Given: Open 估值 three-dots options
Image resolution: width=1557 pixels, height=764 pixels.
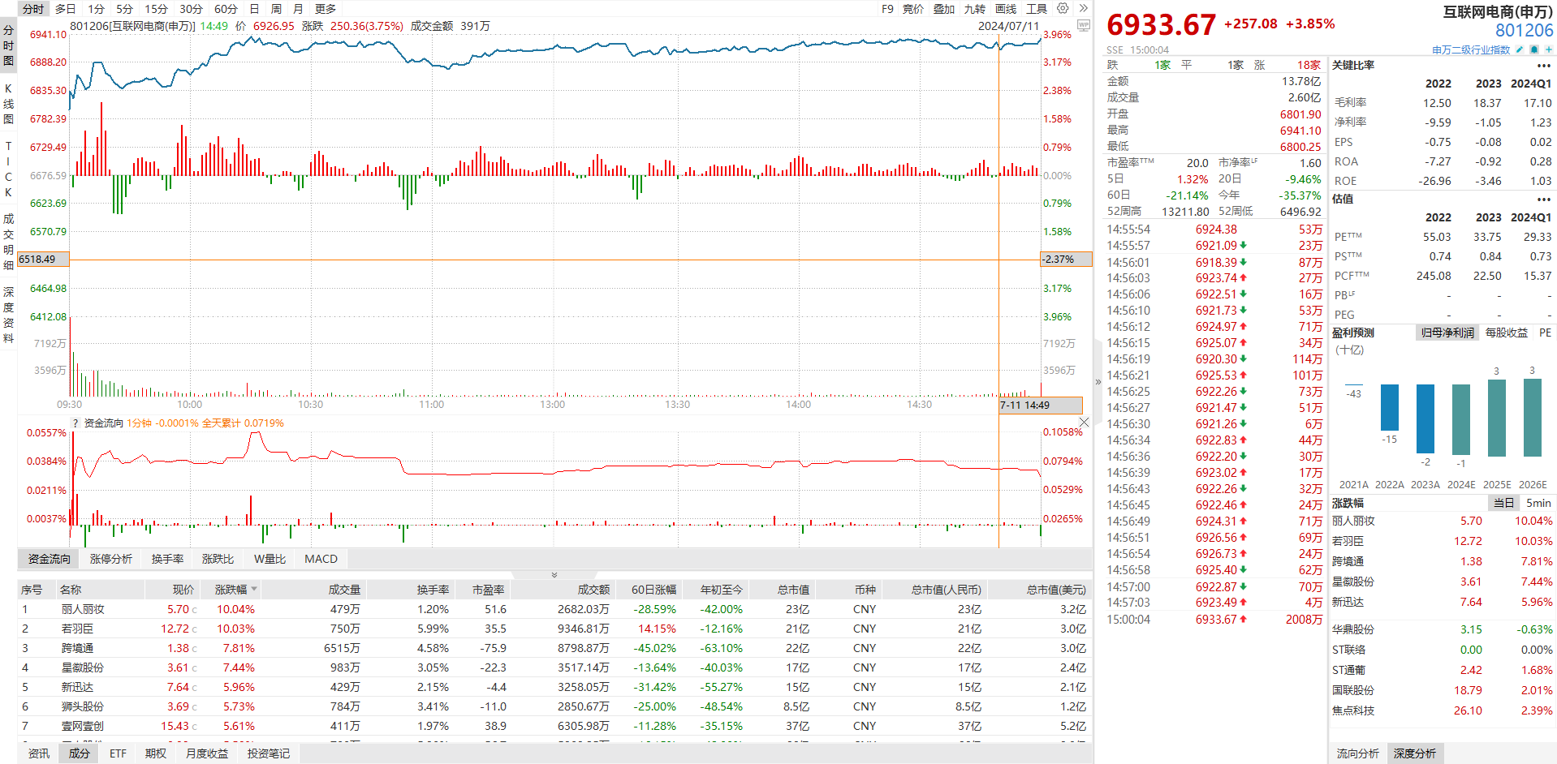Looking at the screenshot, I should [x=1544, y=200].
